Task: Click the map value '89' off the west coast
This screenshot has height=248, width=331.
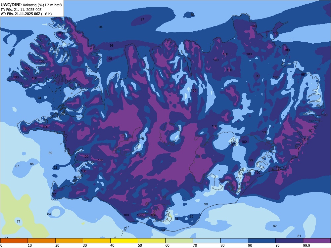Action: [x=50, y=153]
